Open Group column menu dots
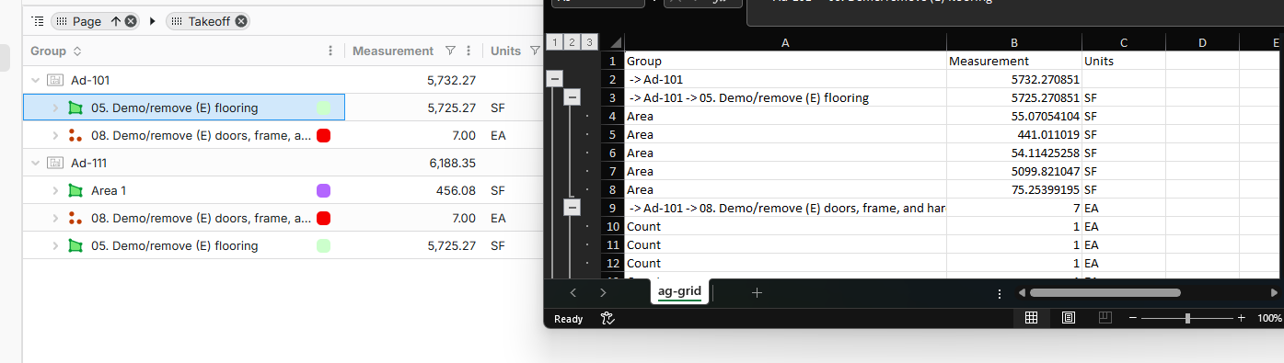Image resolution: width=1284 pixels, height=363 pixels. [330, 51]
